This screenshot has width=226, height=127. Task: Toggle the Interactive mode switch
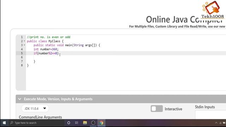click(157, 109)
